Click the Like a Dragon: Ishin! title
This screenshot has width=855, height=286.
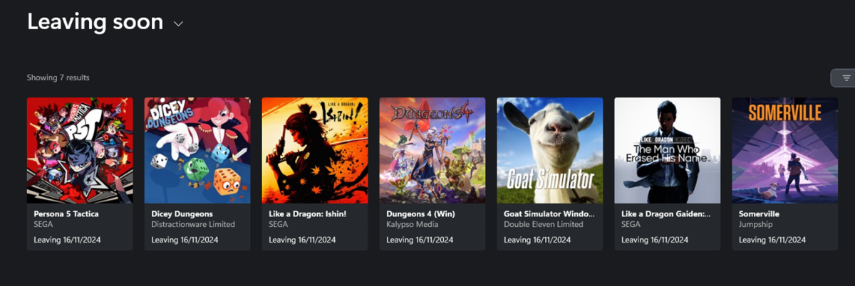[308, 213]
